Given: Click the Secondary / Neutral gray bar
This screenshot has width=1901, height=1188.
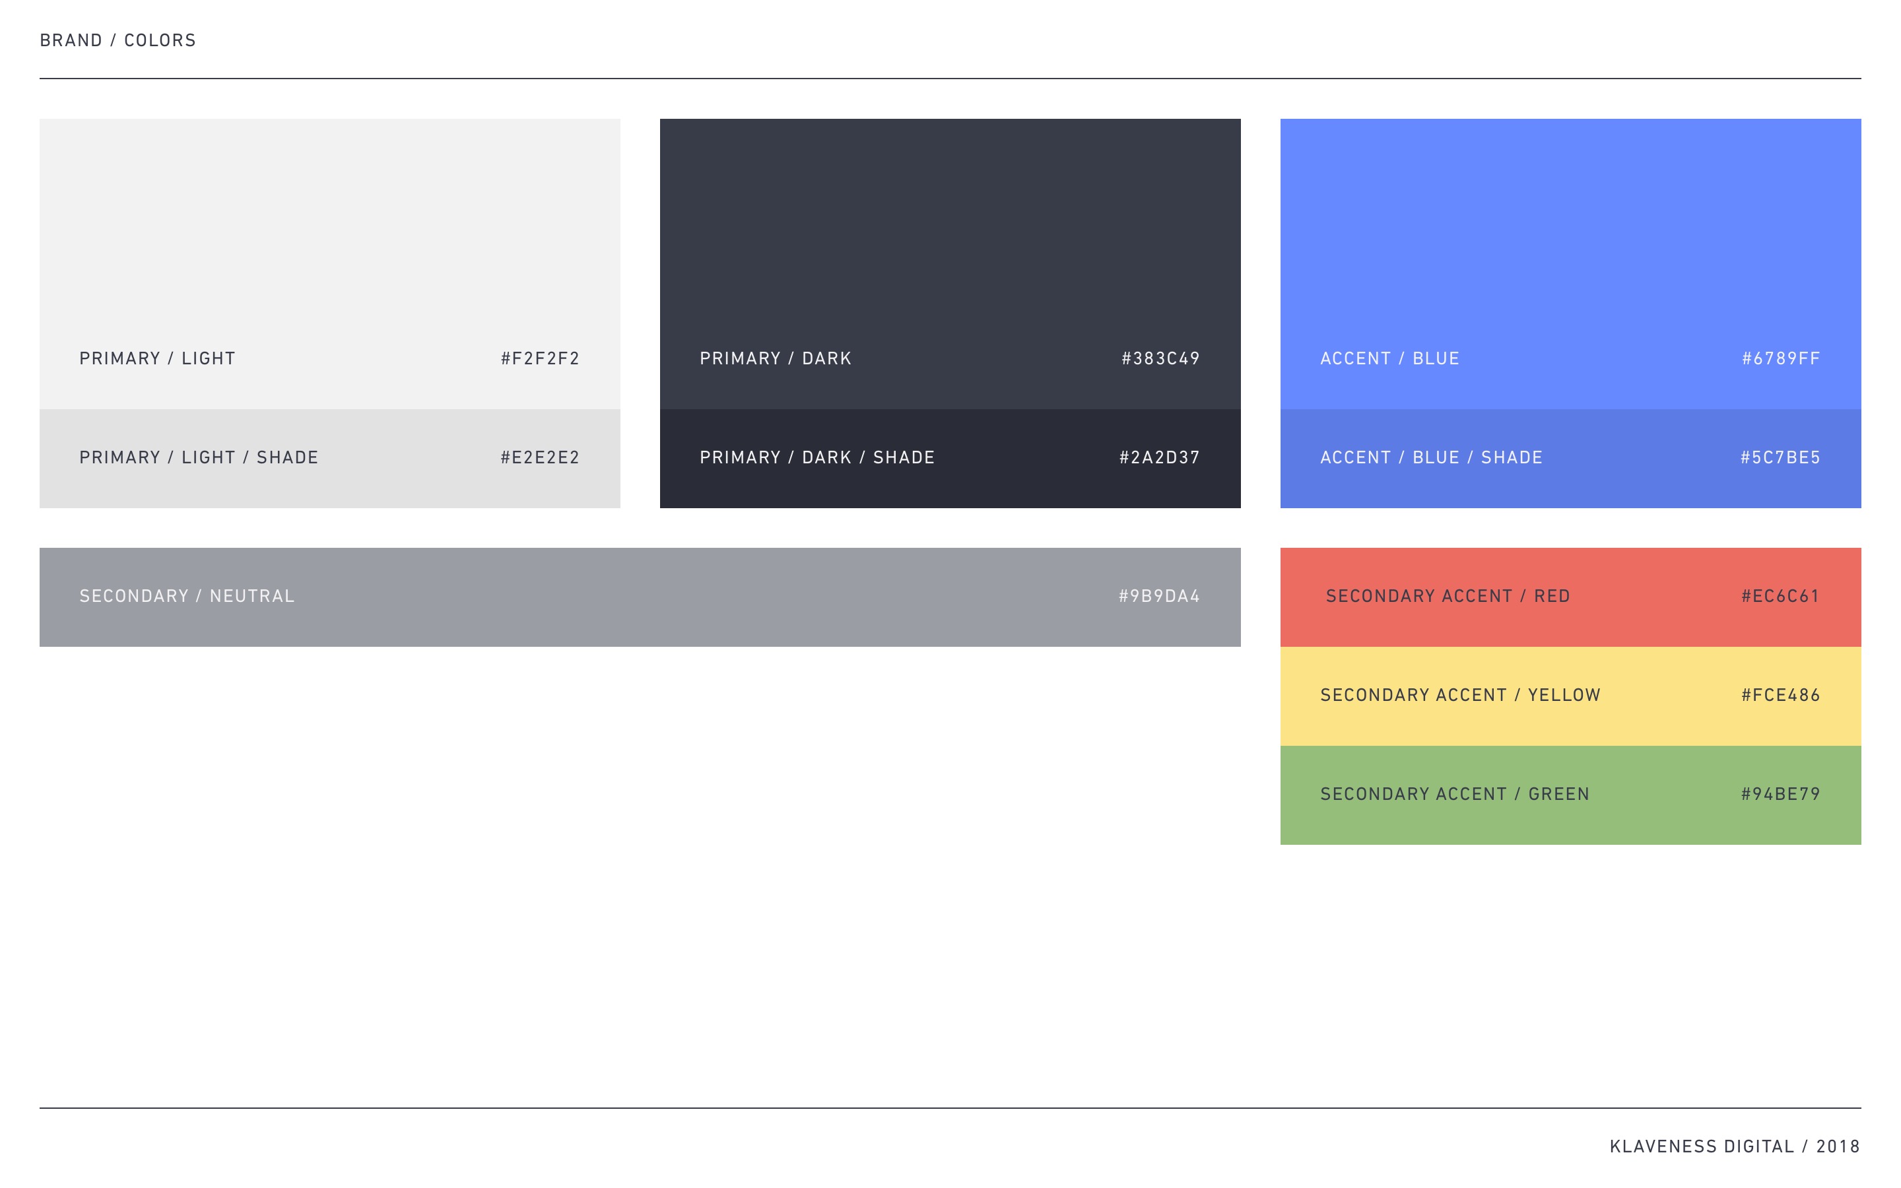Looking at the screenshot, I should tap(640, 597).
